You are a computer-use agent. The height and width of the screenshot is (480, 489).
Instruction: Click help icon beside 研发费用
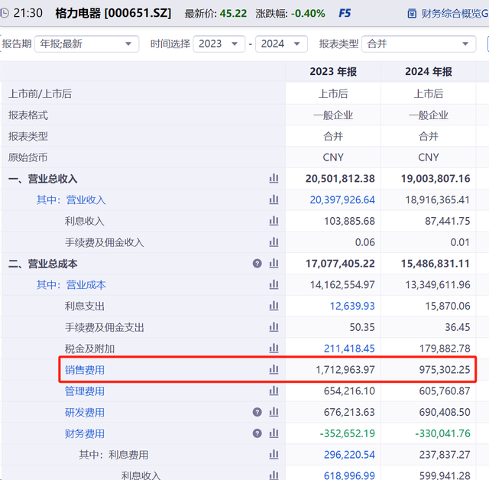click(x=257, y=412)
